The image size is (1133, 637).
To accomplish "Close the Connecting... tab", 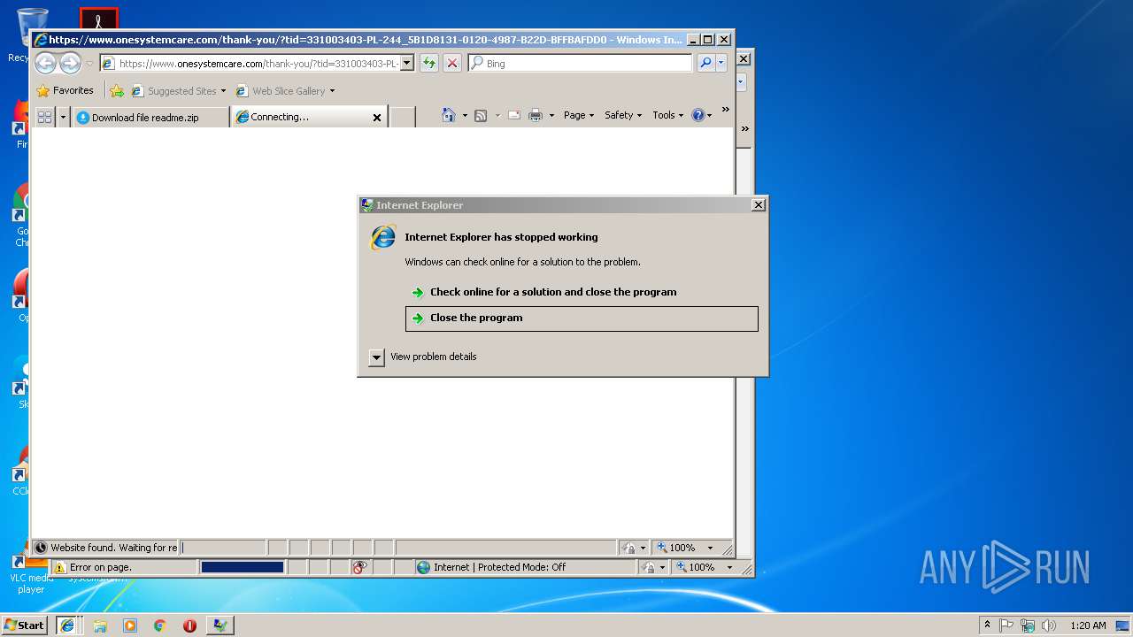I will (x=376, y=118).
